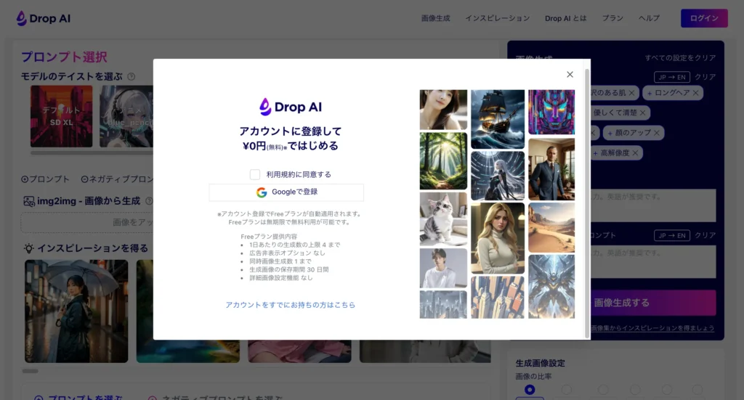The width and height of the screenshot is (744, 400).
Task: Click the Googleで登録 button
Action: pos(286,192)
